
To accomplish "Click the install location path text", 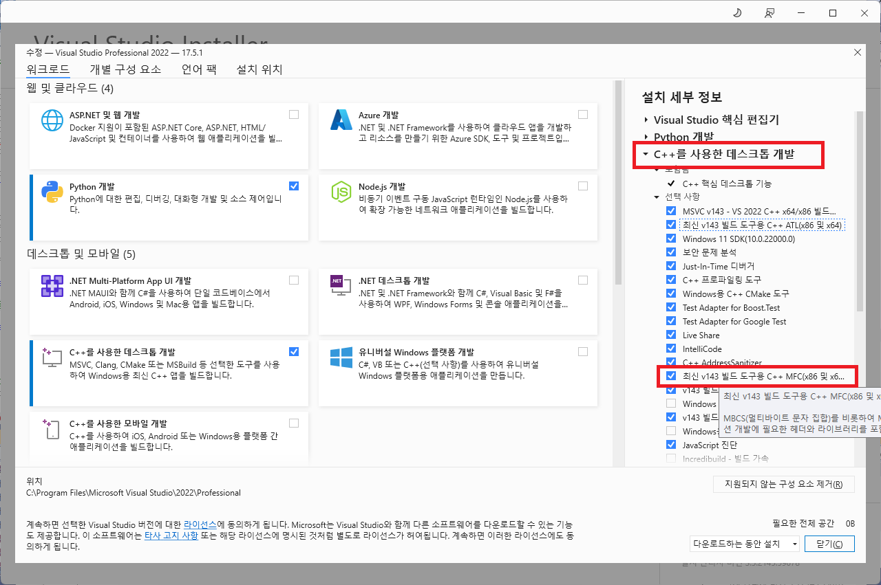I will coord(134,493).
